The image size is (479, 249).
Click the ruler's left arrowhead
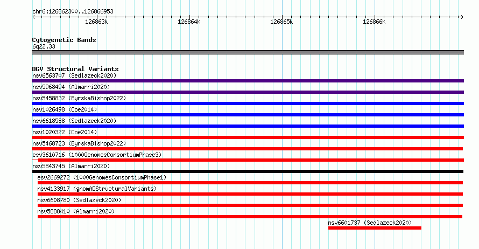pyautogui.click(x=33, y=17)
